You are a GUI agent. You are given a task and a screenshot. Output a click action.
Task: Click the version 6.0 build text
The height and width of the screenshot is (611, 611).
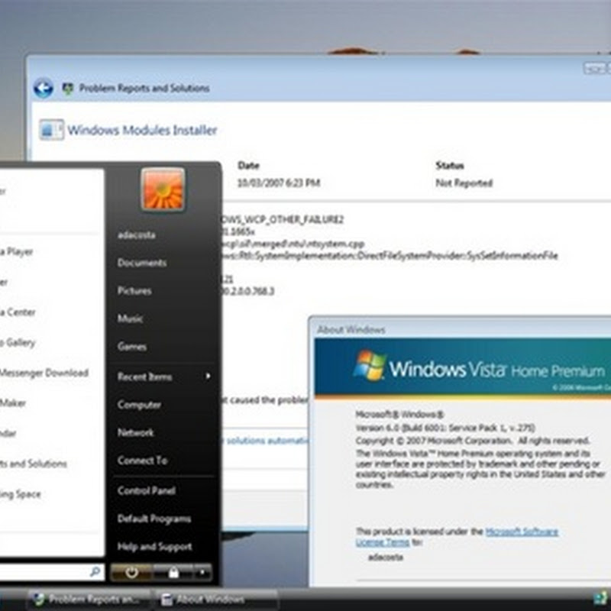[x=445, y=428]
